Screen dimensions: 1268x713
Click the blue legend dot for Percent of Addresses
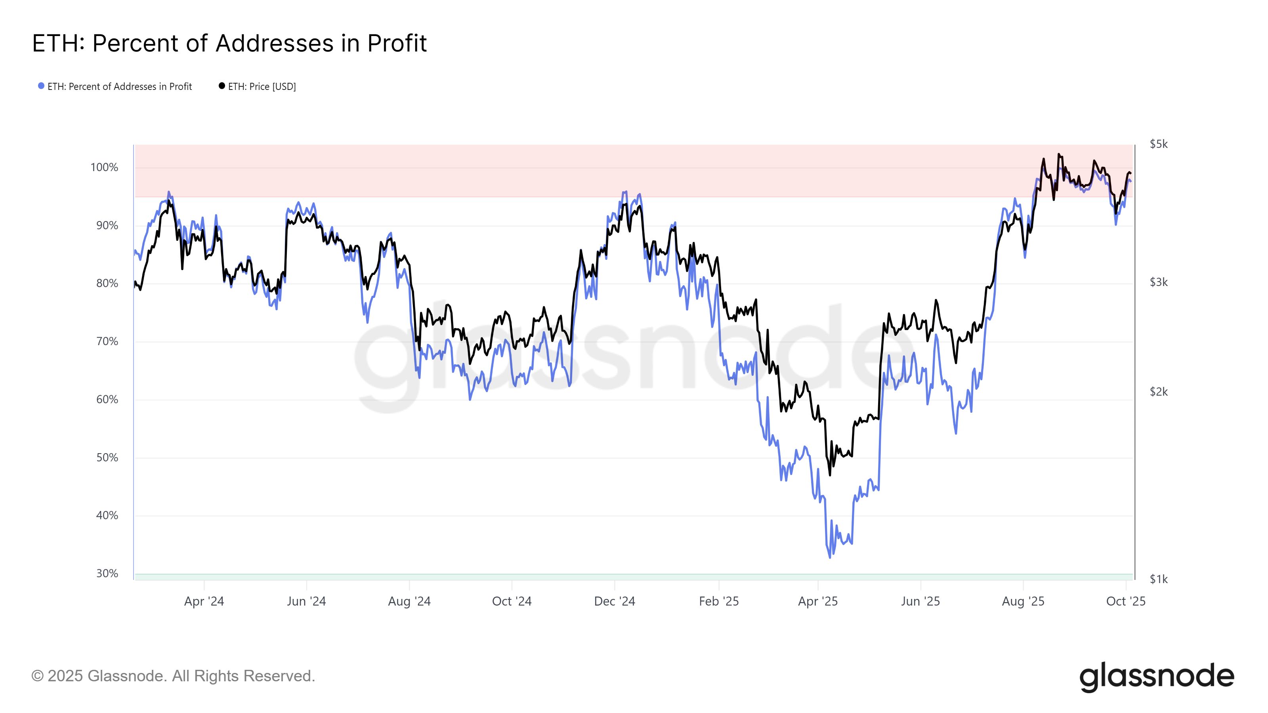click(41, 86)
